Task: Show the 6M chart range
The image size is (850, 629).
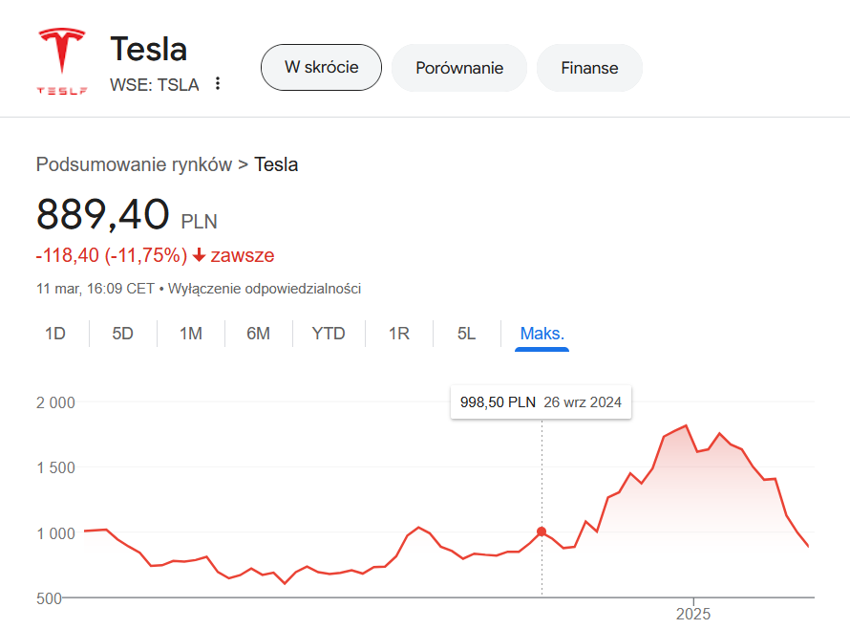Action: coord(258,334)
